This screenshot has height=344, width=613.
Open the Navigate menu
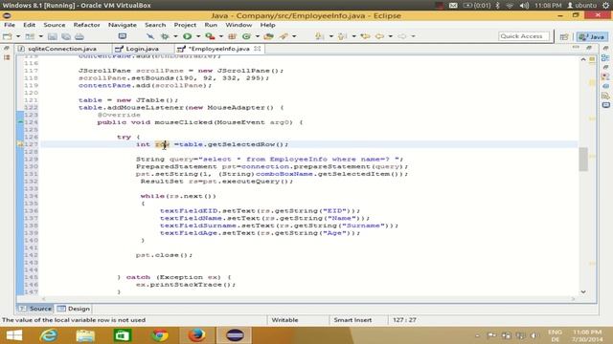[x=123, y=25]
